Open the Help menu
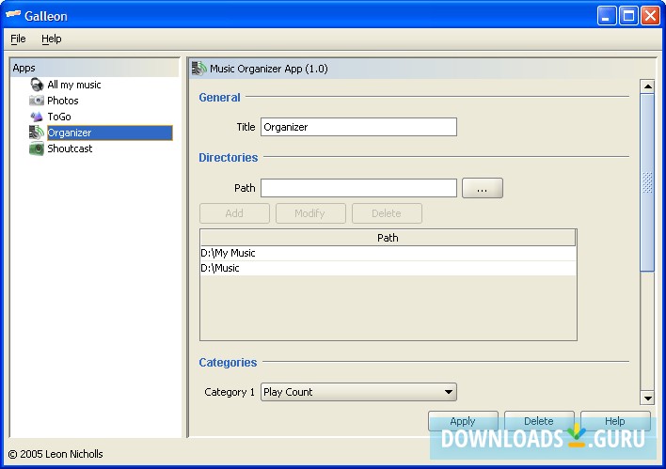Viewport: 666px width, 469px height. pos(52,39)
